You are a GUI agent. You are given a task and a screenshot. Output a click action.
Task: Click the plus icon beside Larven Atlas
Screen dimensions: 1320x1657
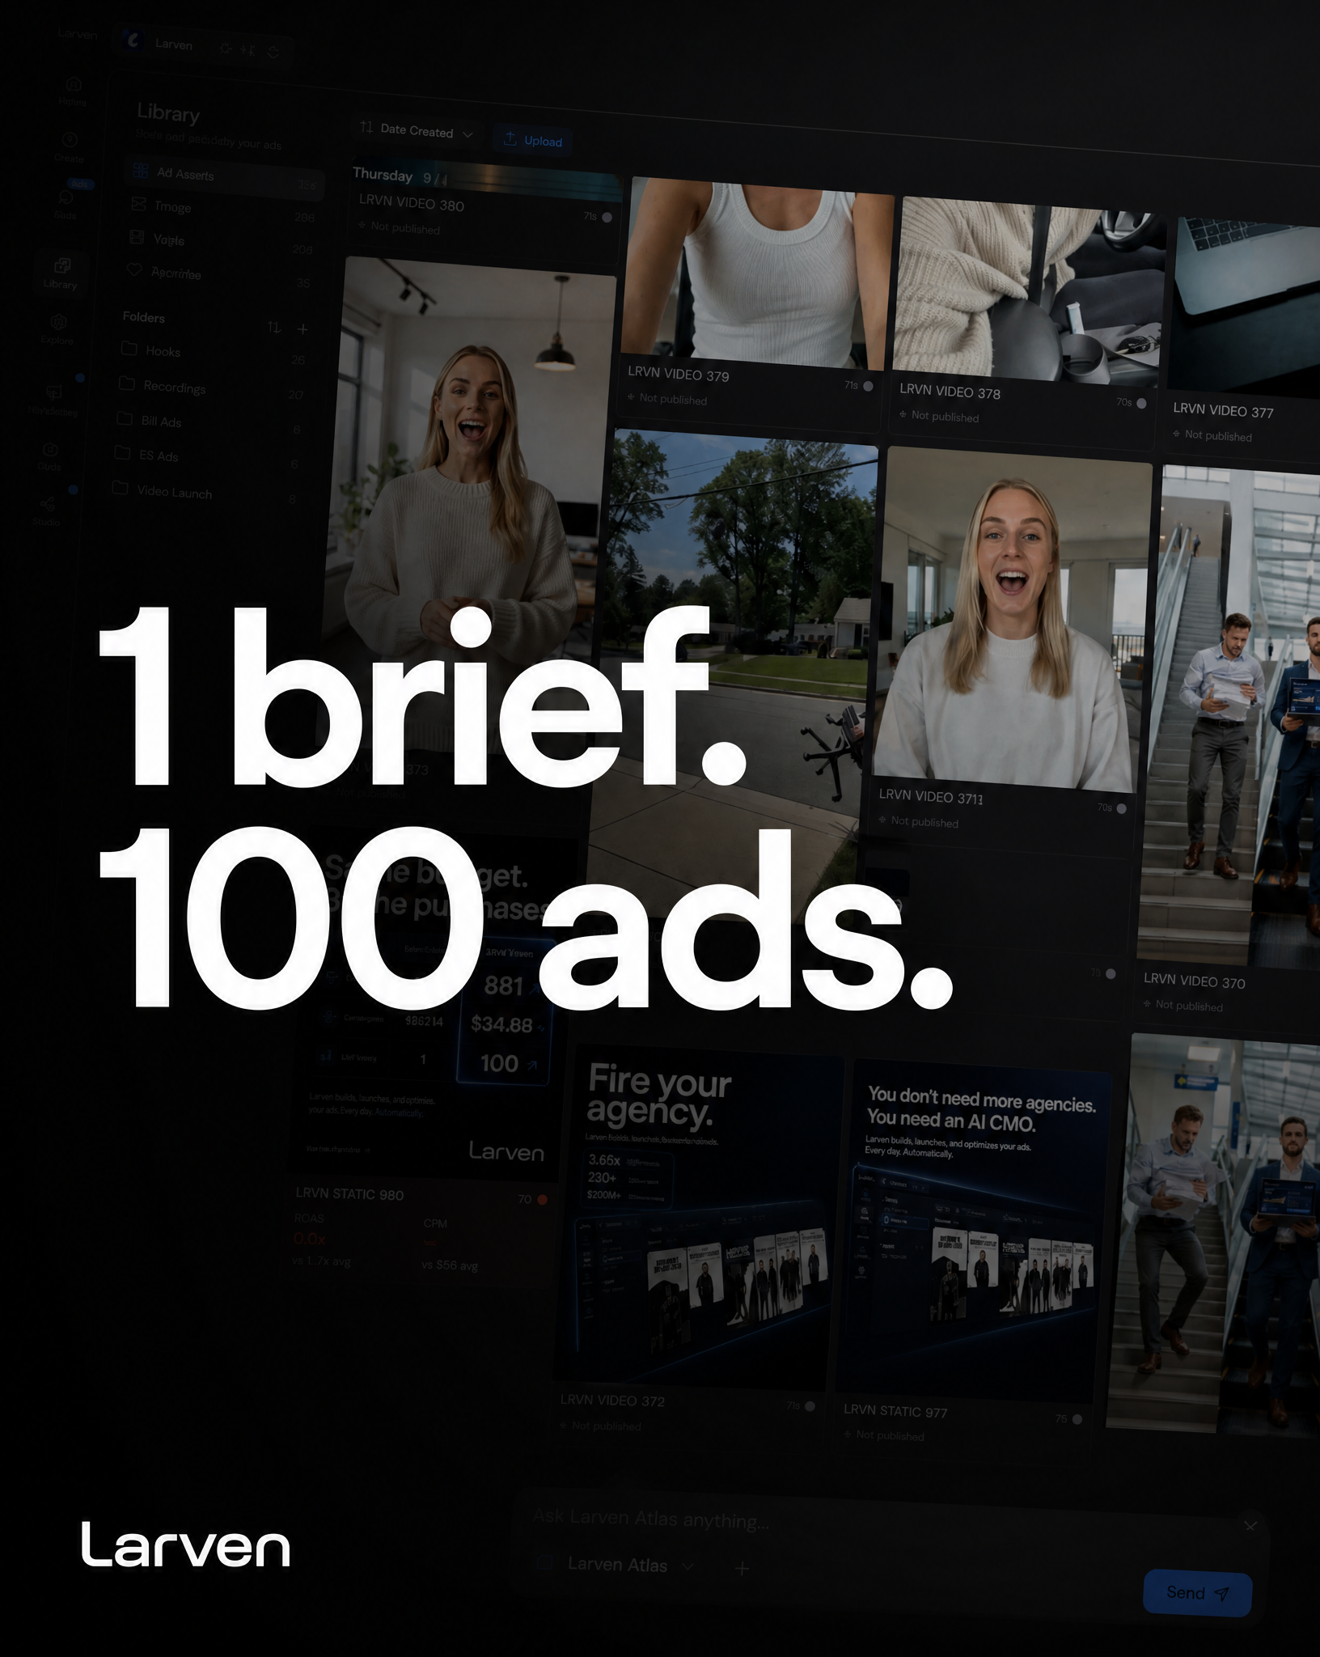[742, 1569]
